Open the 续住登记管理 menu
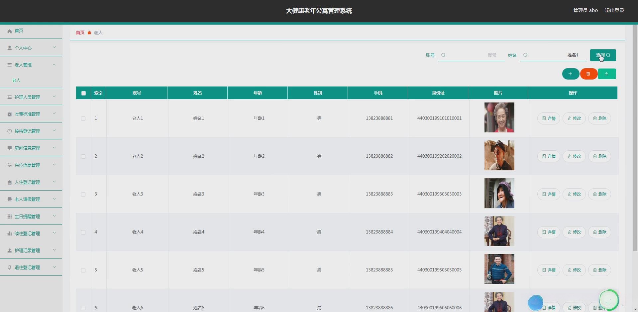 point(31,233)
